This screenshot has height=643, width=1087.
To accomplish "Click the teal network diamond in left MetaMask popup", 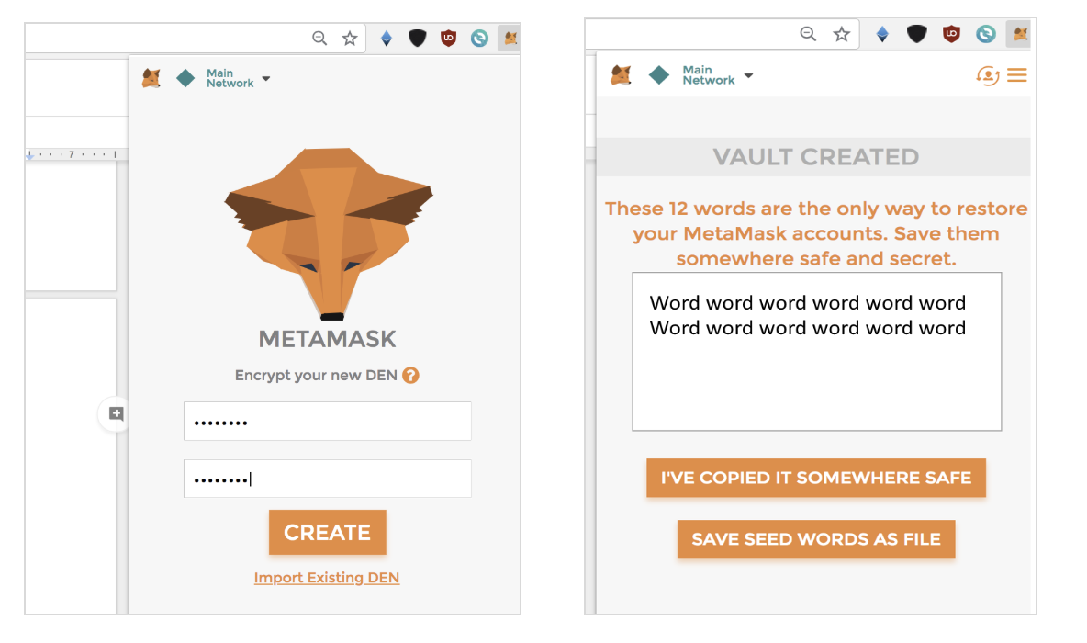I will click(185, 78).
